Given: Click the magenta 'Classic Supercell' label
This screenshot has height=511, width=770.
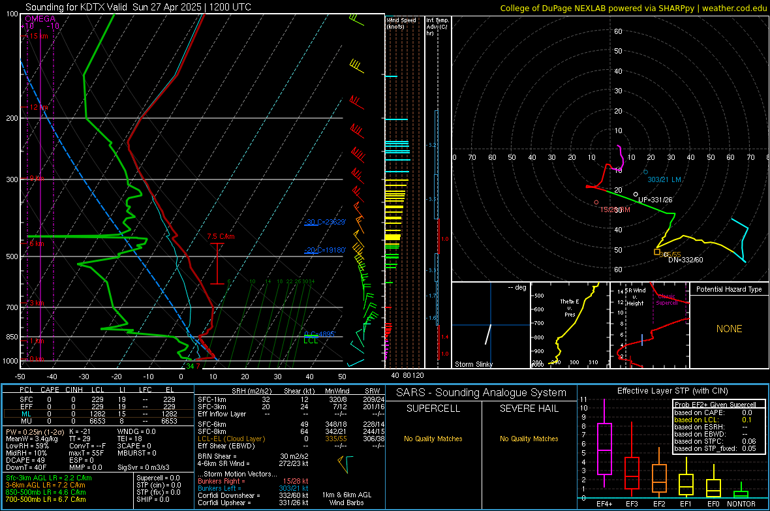Looking at the screenshot, I should coord(667,300).
